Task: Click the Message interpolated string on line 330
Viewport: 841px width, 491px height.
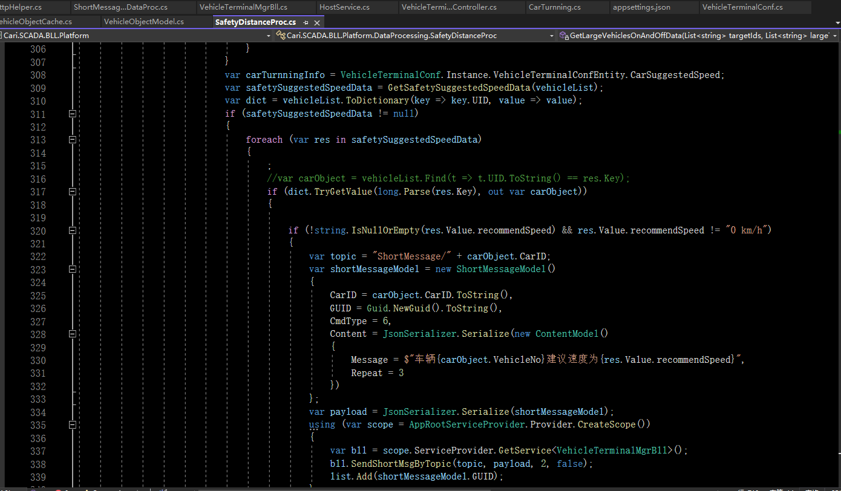Action: tap(573, 360)
